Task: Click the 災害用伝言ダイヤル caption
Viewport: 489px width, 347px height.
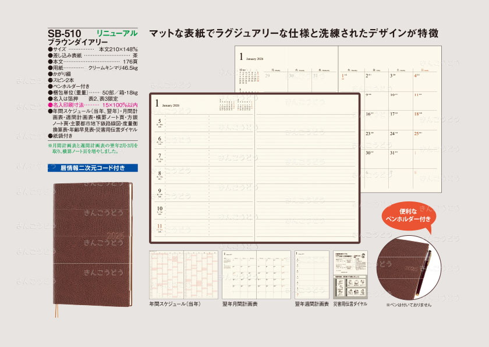Action: click(350, 304)
